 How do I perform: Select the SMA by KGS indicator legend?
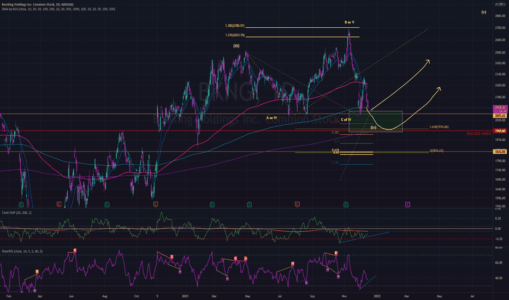point(58,9)
